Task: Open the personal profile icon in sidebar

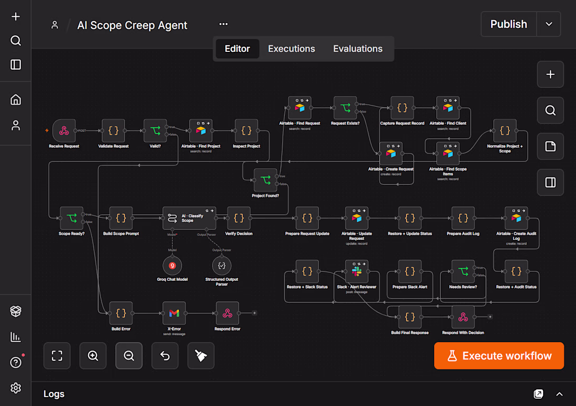Action: [x=15, y=125]
